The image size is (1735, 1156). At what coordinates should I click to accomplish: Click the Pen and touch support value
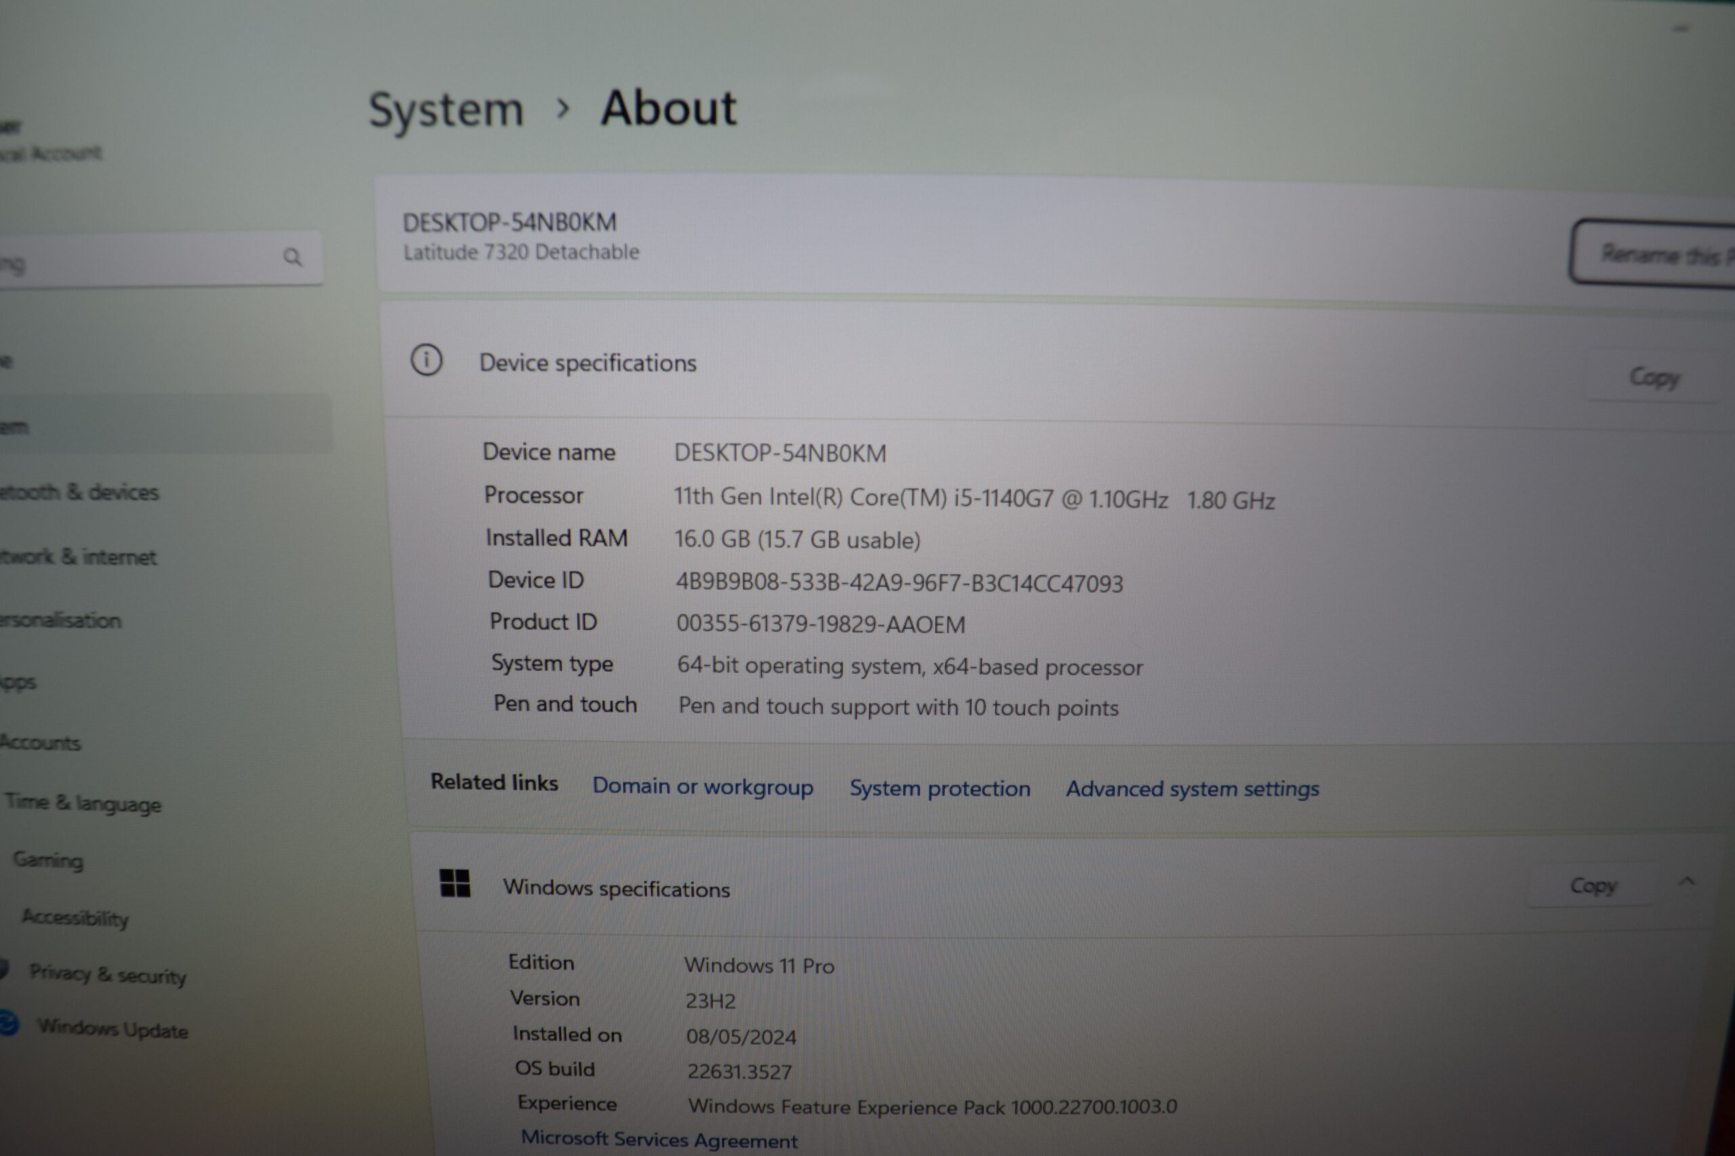[898, 707]
